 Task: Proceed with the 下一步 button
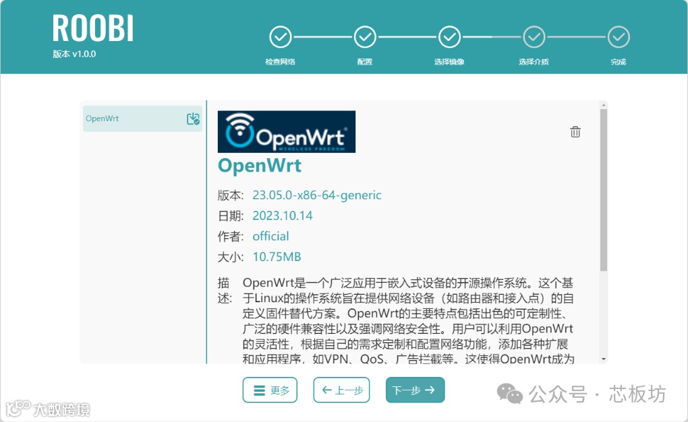point(415,390)
